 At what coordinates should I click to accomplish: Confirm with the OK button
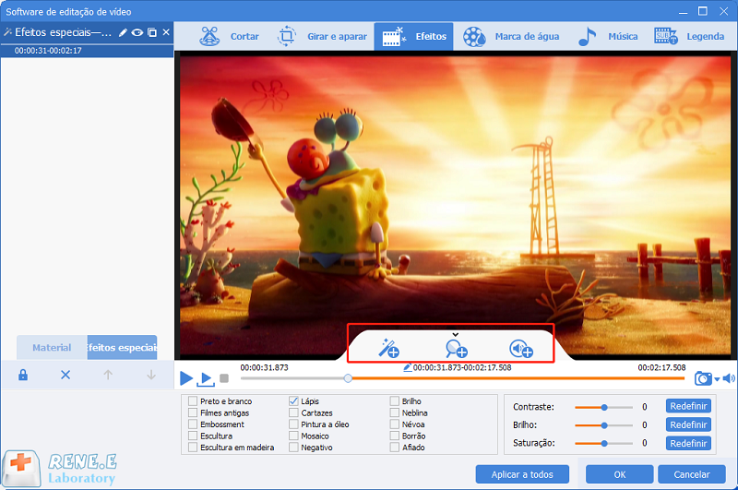pyautogui.click(x=619, y=474)
